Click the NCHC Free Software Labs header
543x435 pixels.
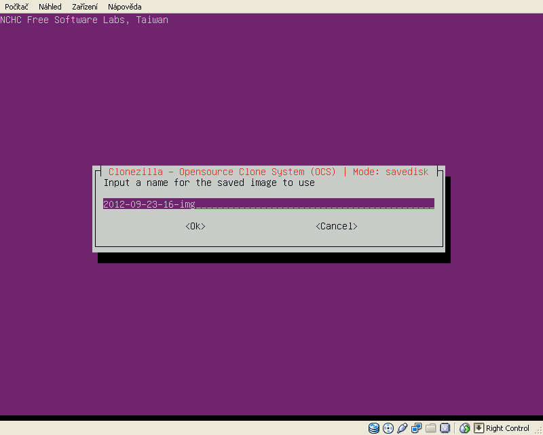[x=84, y=20]
